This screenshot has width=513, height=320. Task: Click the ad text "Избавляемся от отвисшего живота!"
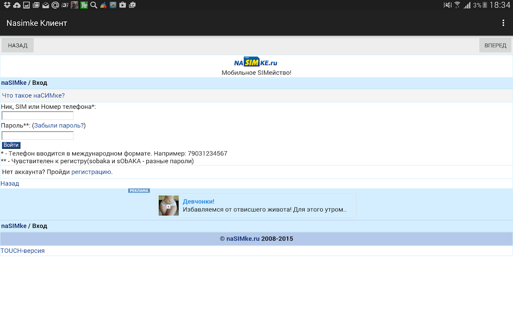pyautogui.click(x=237, y=209)
